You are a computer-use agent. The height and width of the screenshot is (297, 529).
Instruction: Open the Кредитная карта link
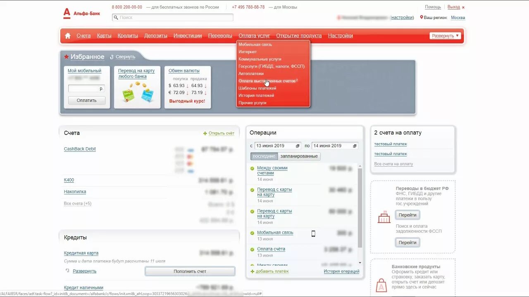[x=81, y=253]
